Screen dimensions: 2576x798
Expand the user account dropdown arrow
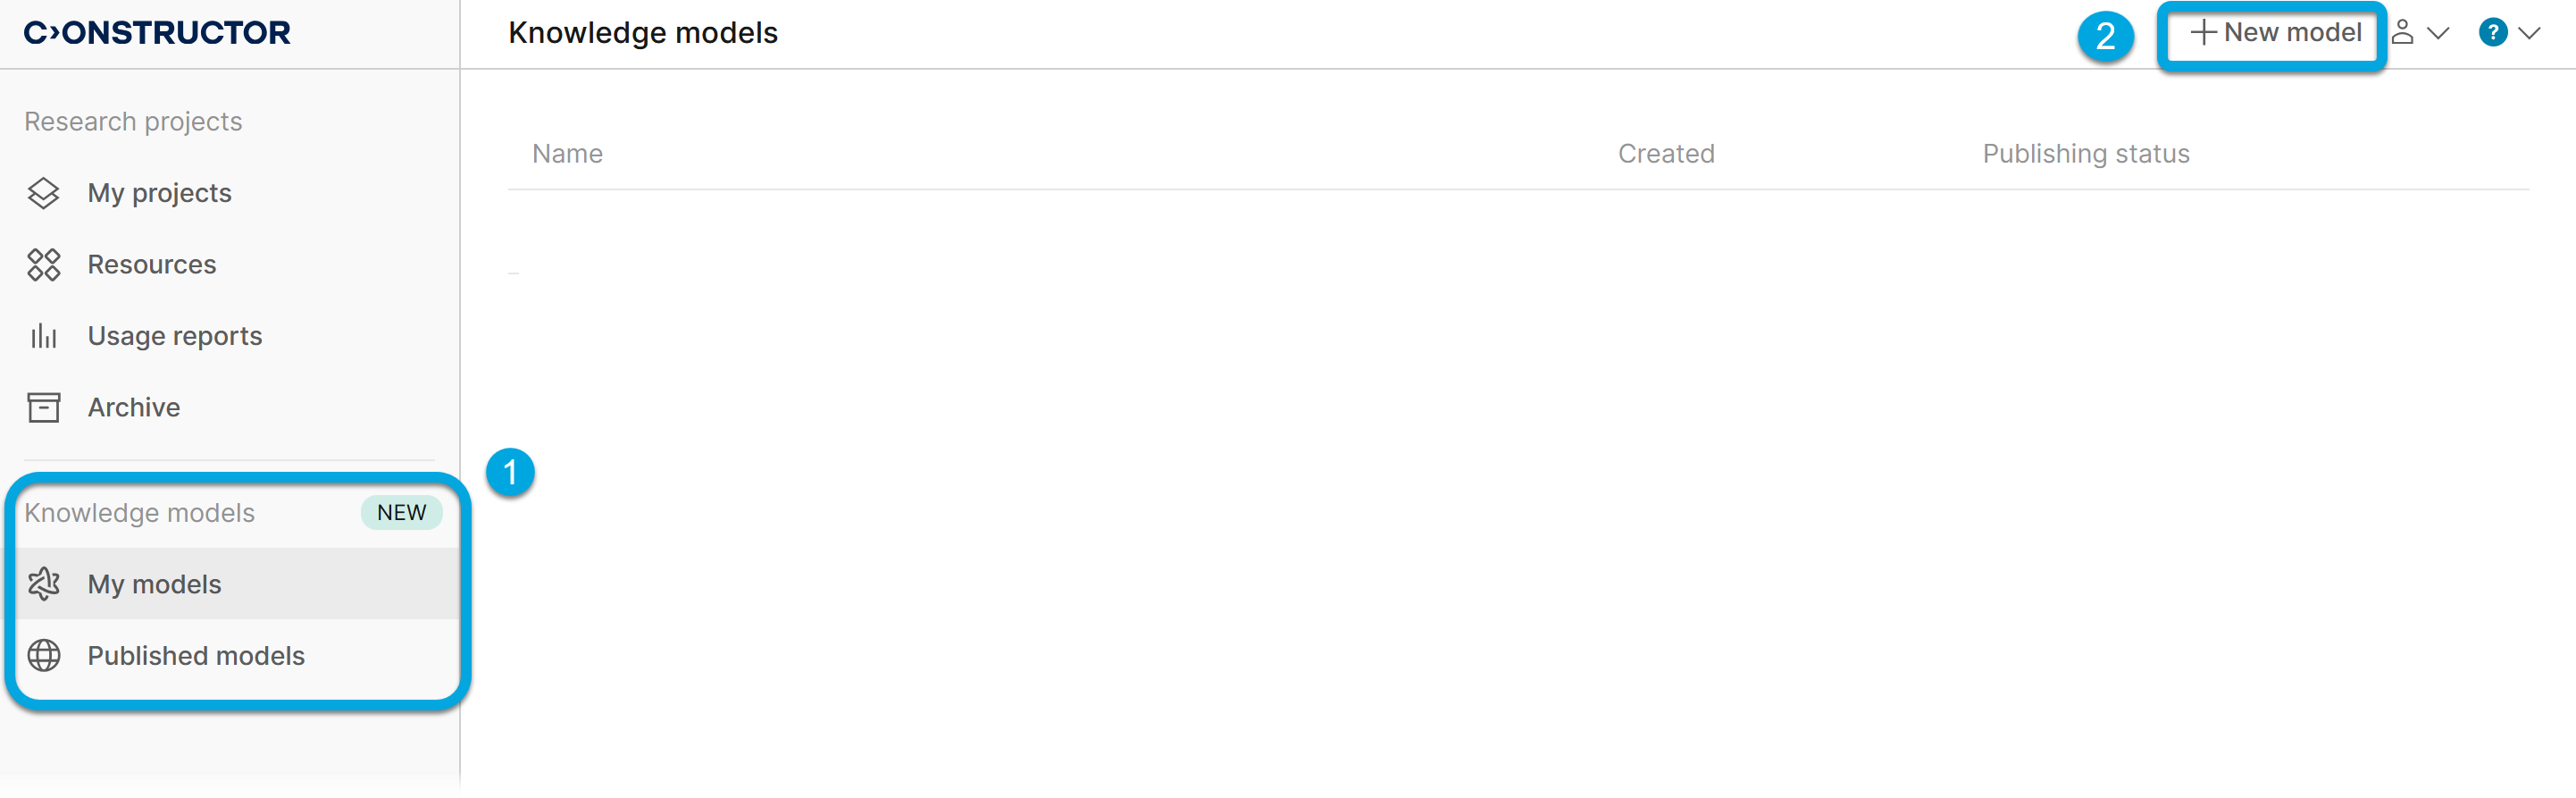2438,34
